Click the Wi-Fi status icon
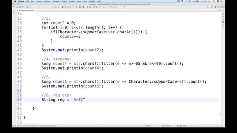 point(190,1)
